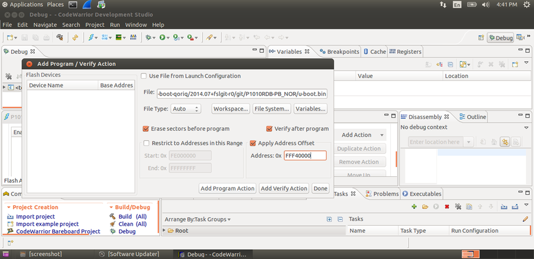Open the Variables layout icon dropdown arrow
This screenshot has height=259, width=534.
(469, 64)
